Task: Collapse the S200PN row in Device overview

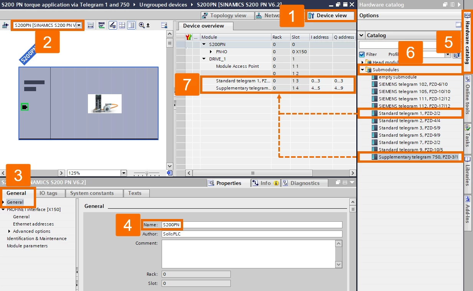Action: [x=205, y=44]
